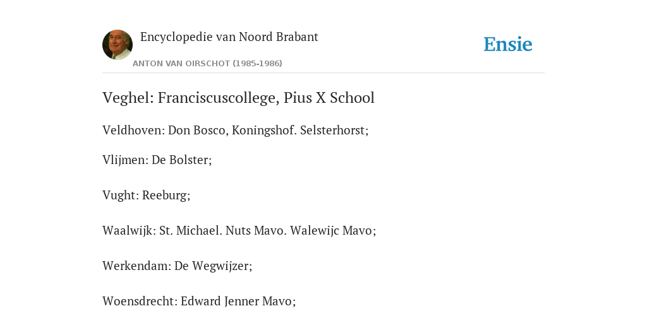Click the Vught: Reeburg entry
Image resolution: width=647 pixels, height=323 pixels.
(147, 196)
